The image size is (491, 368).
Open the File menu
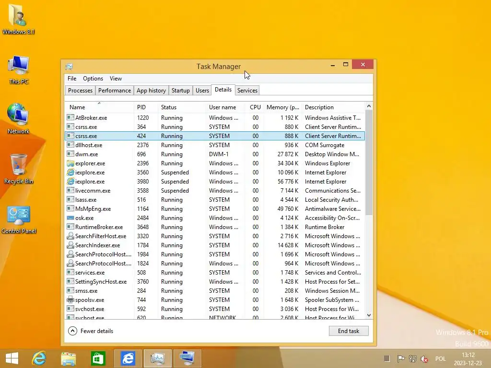tap(72, 79)
